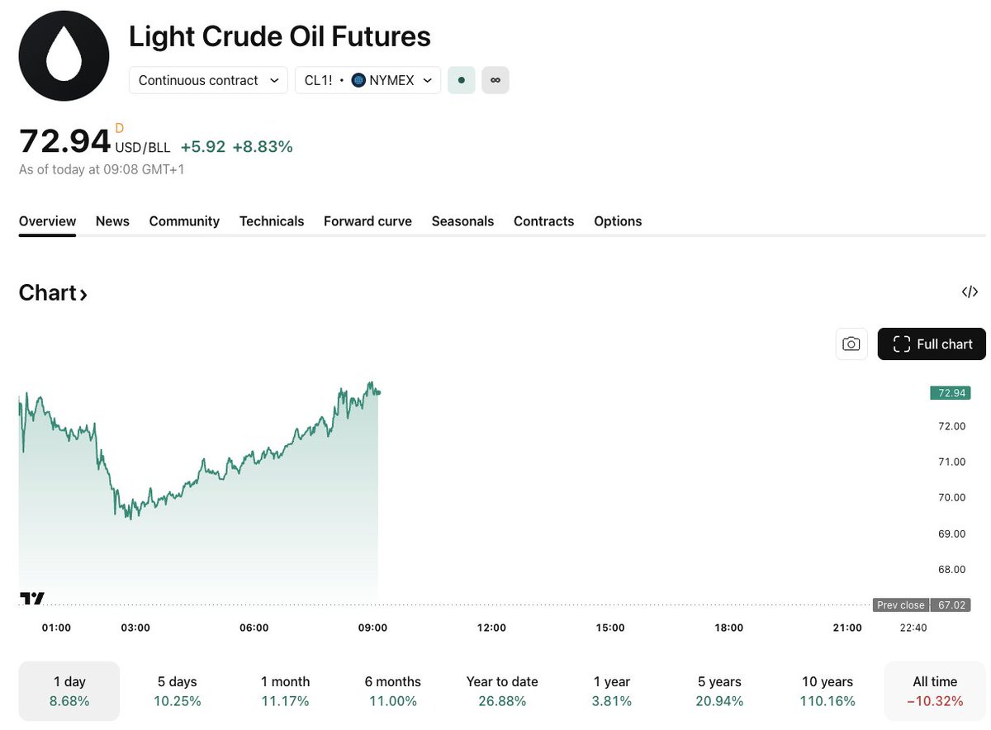Screen dimensions: 991x730
Task: Select the 1 year range
Action: coord(612,691)
